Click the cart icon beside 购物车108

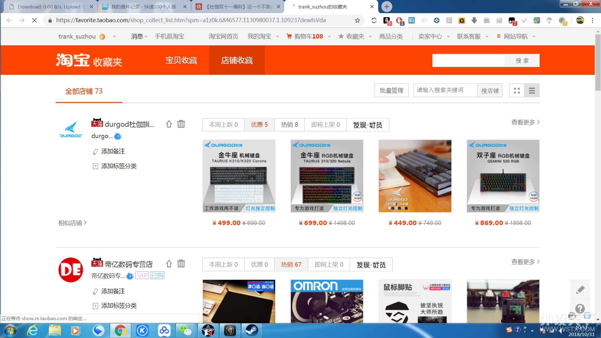[289, 36]
